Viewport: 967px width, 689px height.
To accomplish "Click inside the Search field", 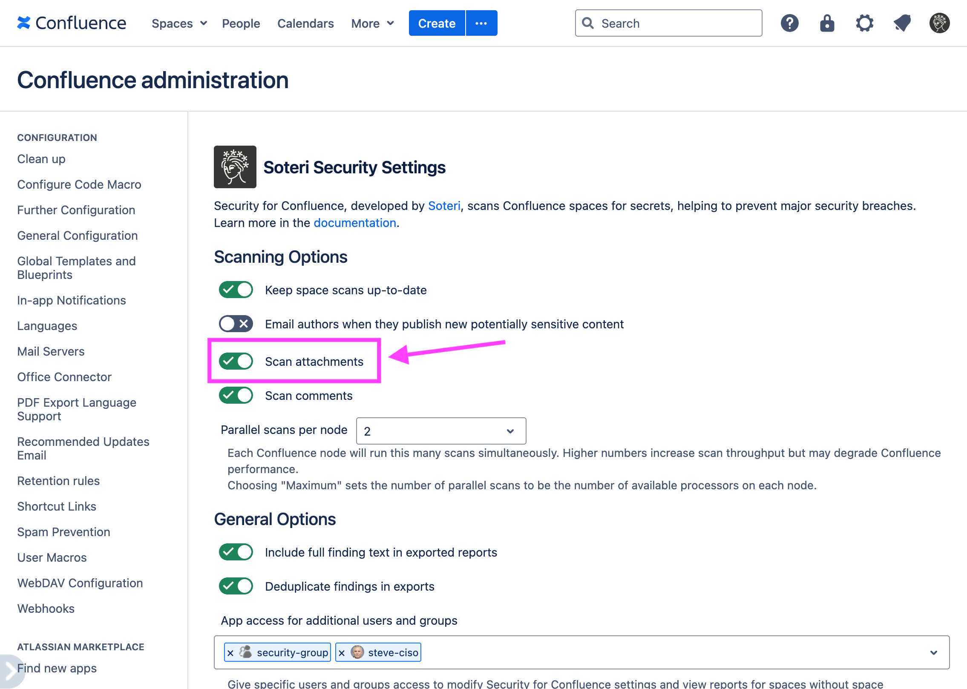I will pyautogui.click(x=668, y=23).
